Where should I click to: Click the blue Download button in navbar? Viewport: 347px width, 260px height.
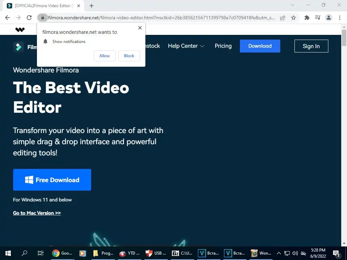coord(260,46)
